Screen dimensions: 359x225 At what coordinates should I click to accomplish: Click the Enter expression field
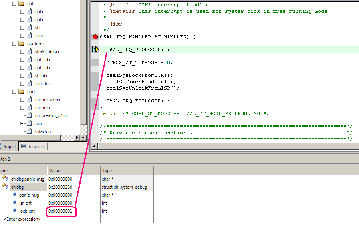[22, 219]
